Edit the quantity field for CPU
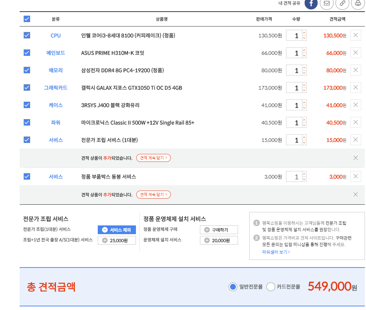 (x=294, y=36)
